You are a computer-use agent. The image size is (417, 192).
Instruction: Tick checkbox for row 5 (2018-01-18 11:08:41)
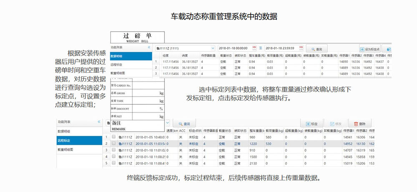(113, 163)
